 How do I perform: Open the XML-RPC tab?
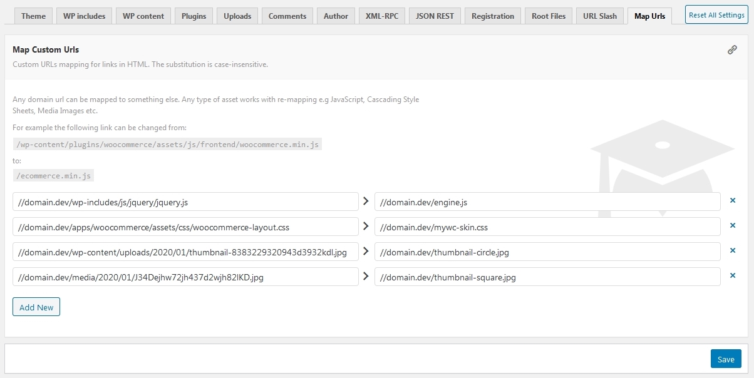[382, 16]
